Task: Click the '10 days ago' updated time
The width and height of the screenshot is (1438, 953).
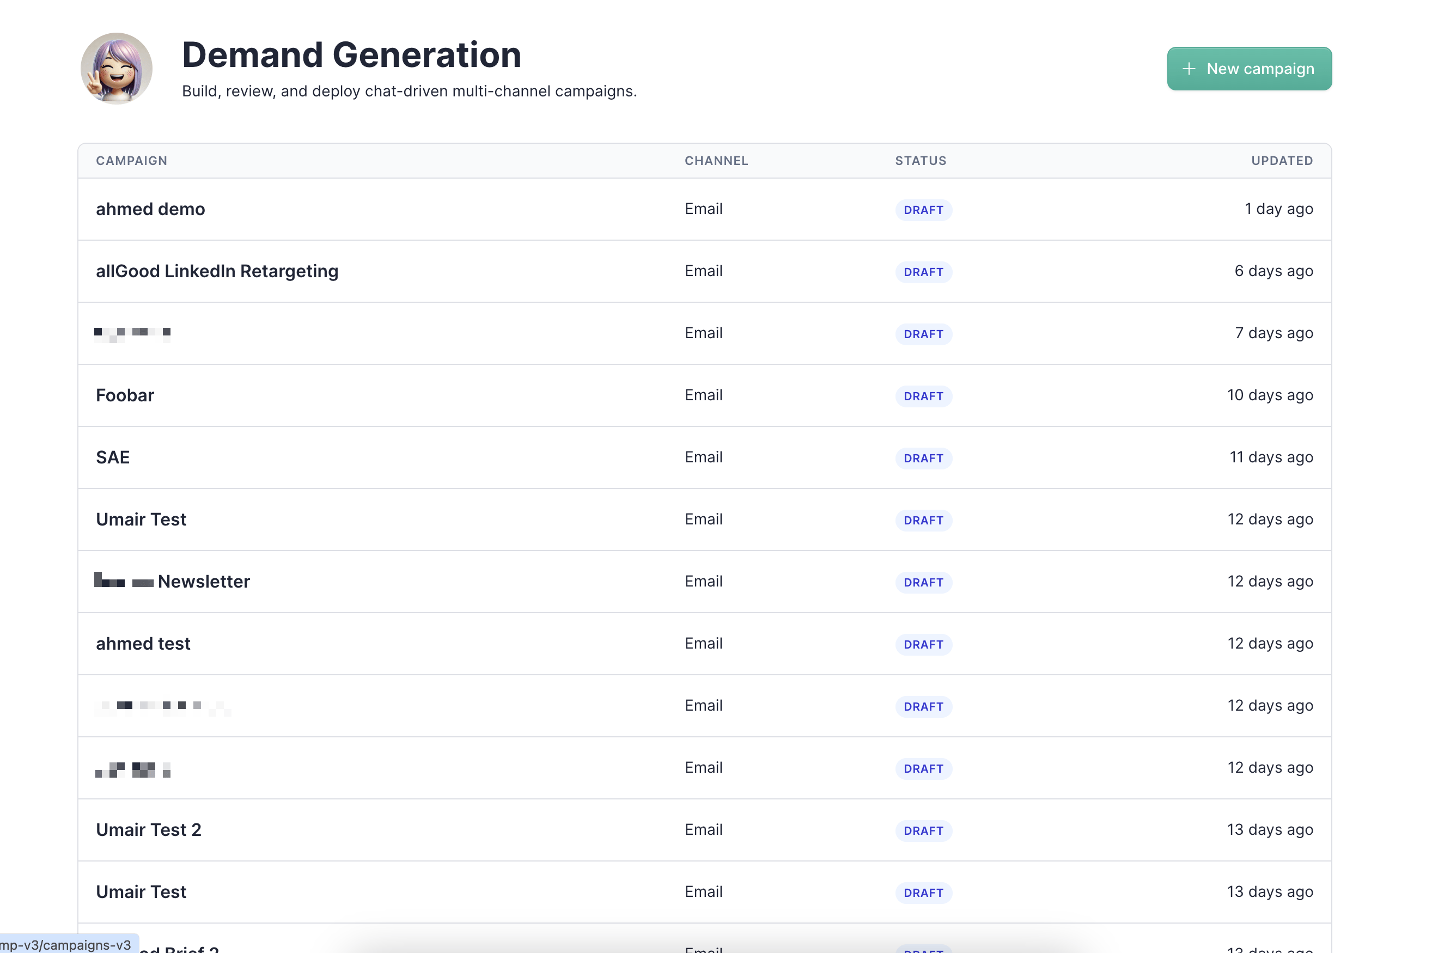Action: point(1270,395)
